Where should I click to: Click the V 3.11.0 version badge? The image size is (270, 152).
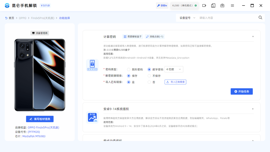click(45, 6)
